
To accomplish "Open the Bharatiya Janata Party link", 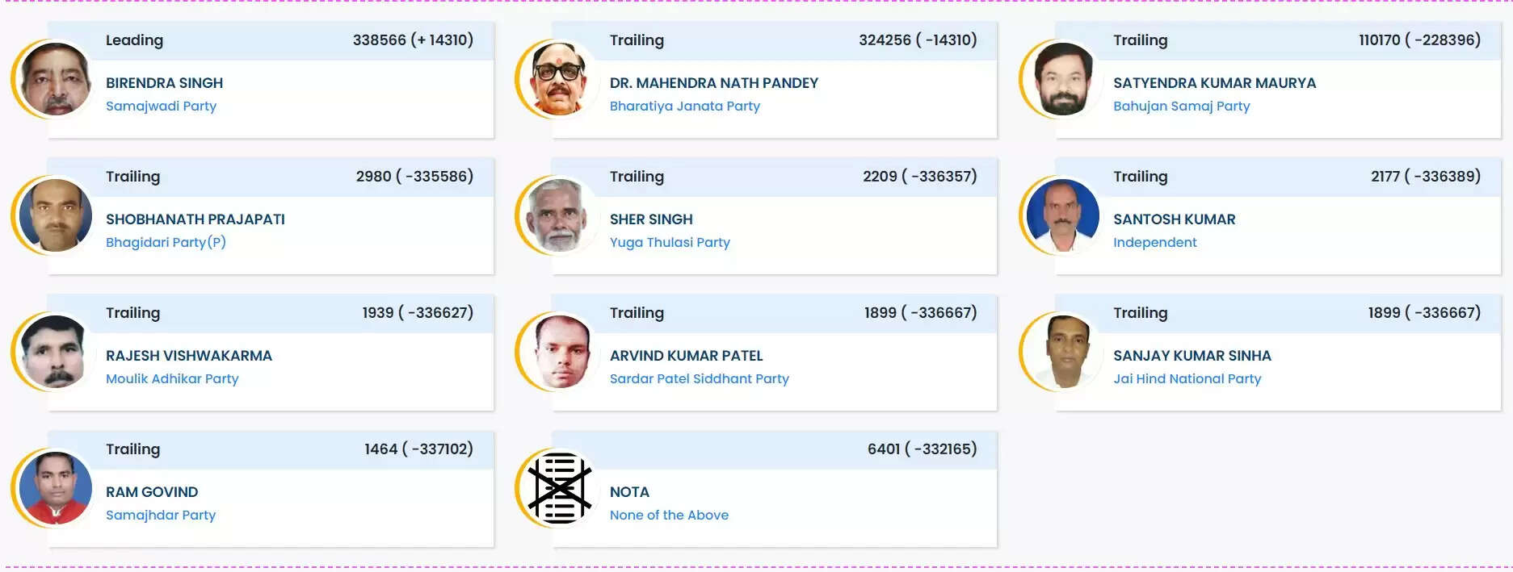I will pyautogui.click(x=684, y=106).
